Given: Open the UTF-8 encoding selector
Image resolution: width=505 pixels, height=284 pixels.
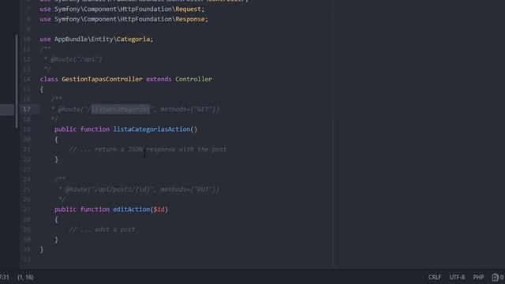Looking at the screenshot, I should coord(457,277).
